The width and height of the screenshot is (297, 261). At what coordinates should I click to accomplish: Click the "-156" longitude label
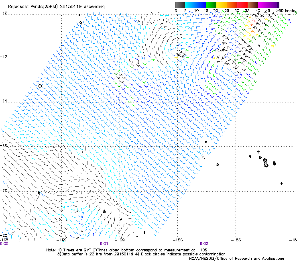178,240
